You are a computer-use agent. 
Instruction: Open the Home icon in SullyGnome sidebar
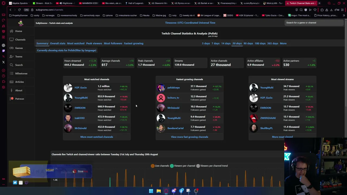tap(11, 31)
